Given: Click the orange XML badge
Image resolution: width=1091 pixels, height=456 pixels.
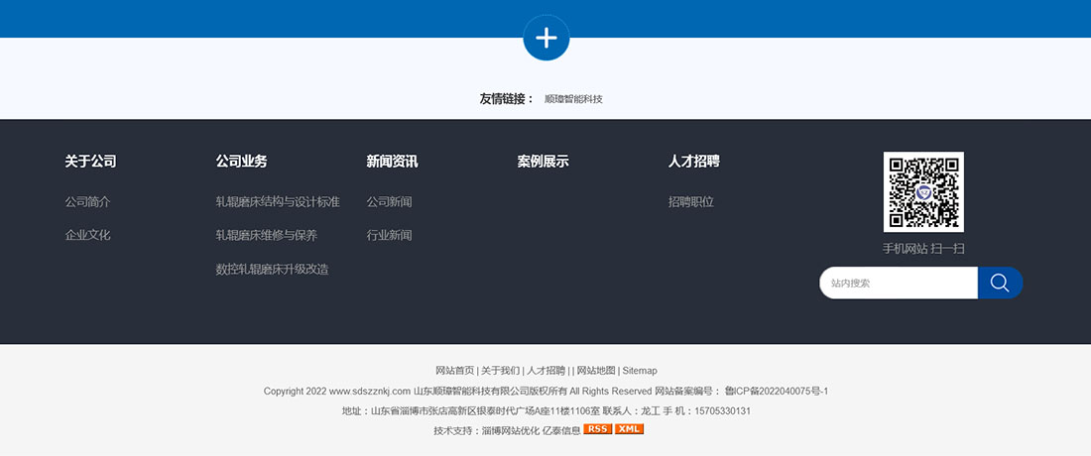Looking at the screenshot, I should click(x=629, y=429).
